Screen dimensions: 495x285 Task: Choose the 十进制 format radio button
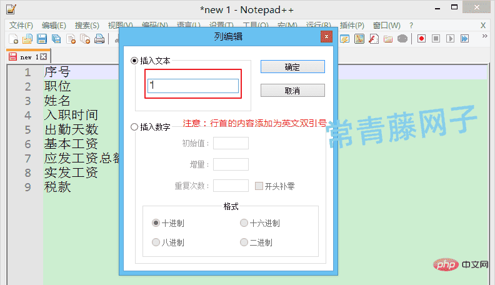tap(156, 223)
